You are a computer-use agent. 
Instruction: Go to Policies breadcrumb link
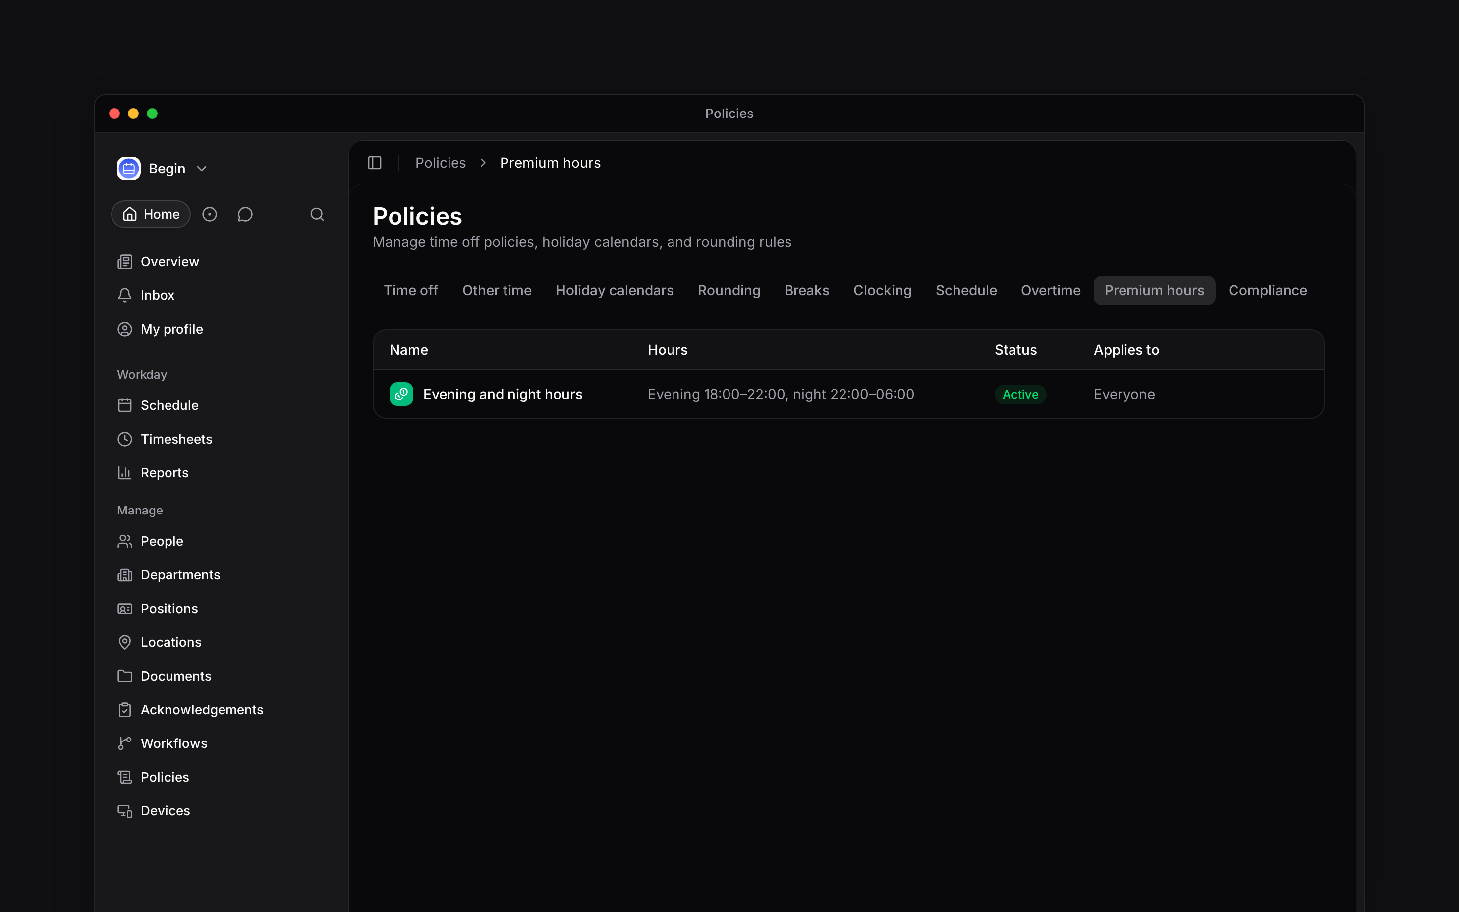(440, 163)
